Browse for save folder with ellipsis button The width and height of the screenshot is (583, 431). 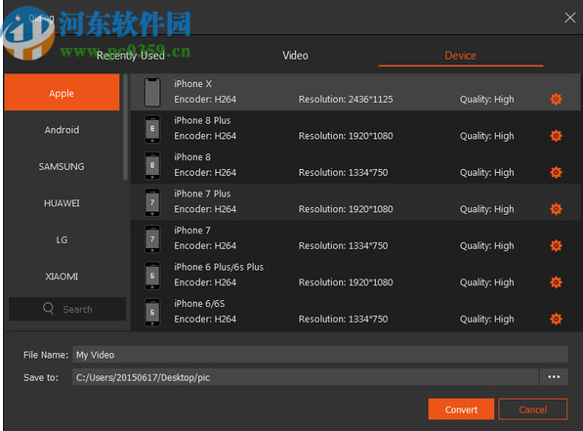(x=554, y=377)
